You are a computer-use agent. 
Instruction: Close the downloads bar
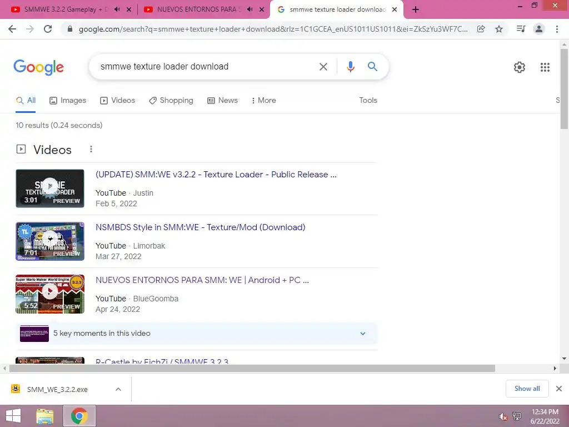[x=559, y=389]
